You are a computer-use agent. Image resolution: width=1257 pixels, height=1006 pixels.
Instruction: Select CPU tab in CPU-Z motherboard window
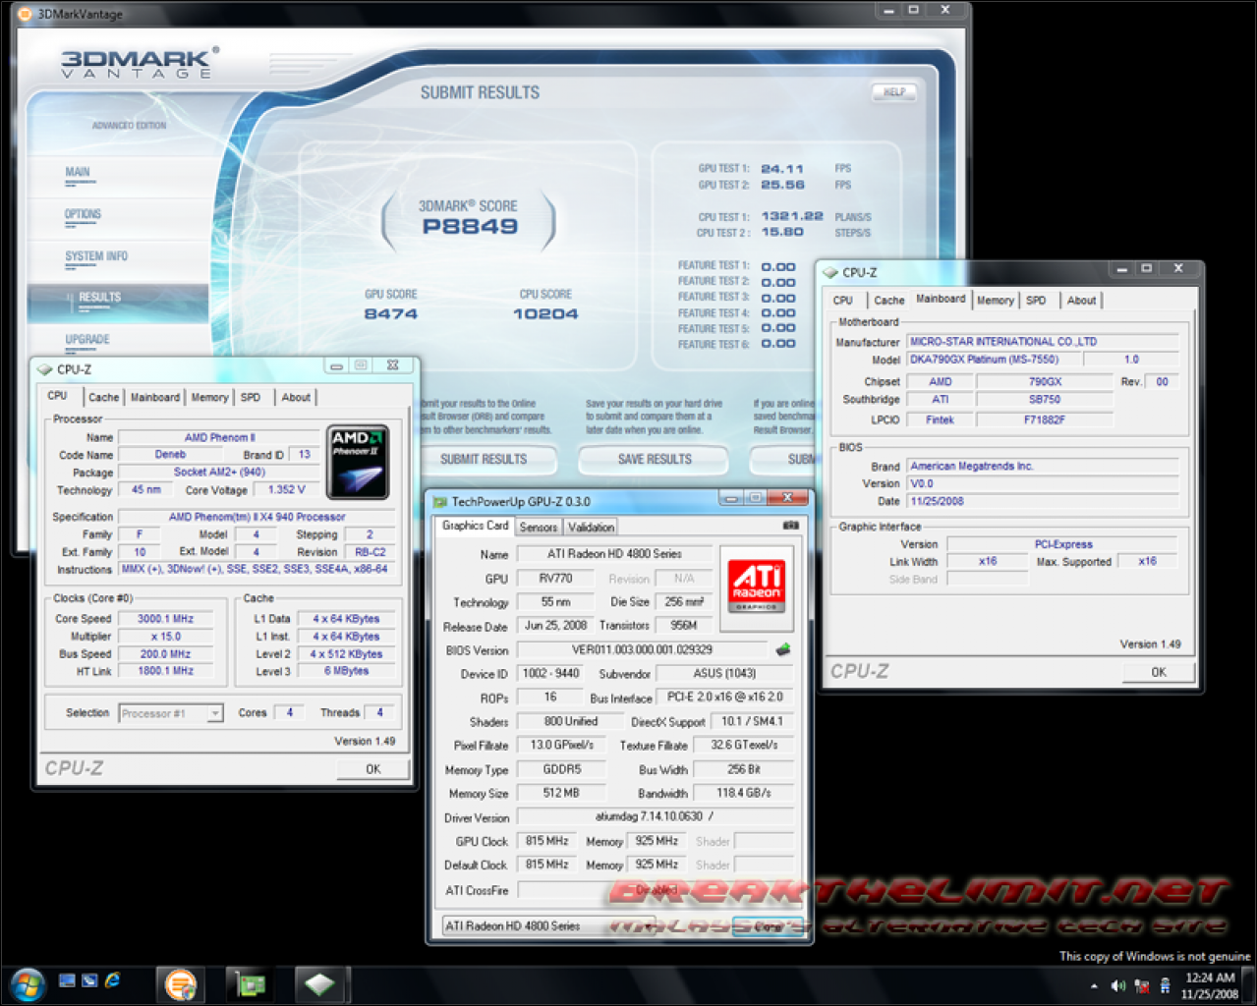843,301
